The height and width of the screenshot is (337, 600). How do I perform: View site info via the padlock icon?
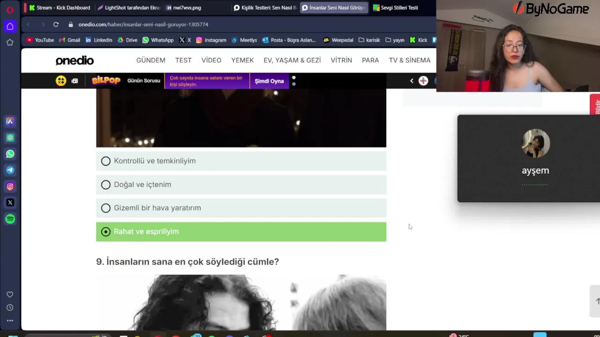click(71, 24)
